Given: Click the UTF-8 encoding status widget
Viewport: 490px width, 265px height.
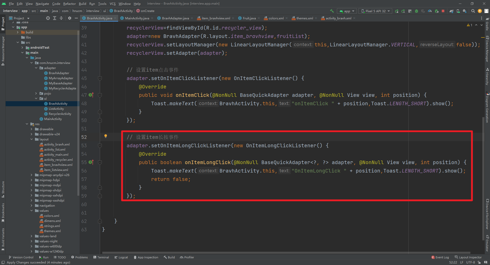Looking at the screenshot, I should [471, 262].
